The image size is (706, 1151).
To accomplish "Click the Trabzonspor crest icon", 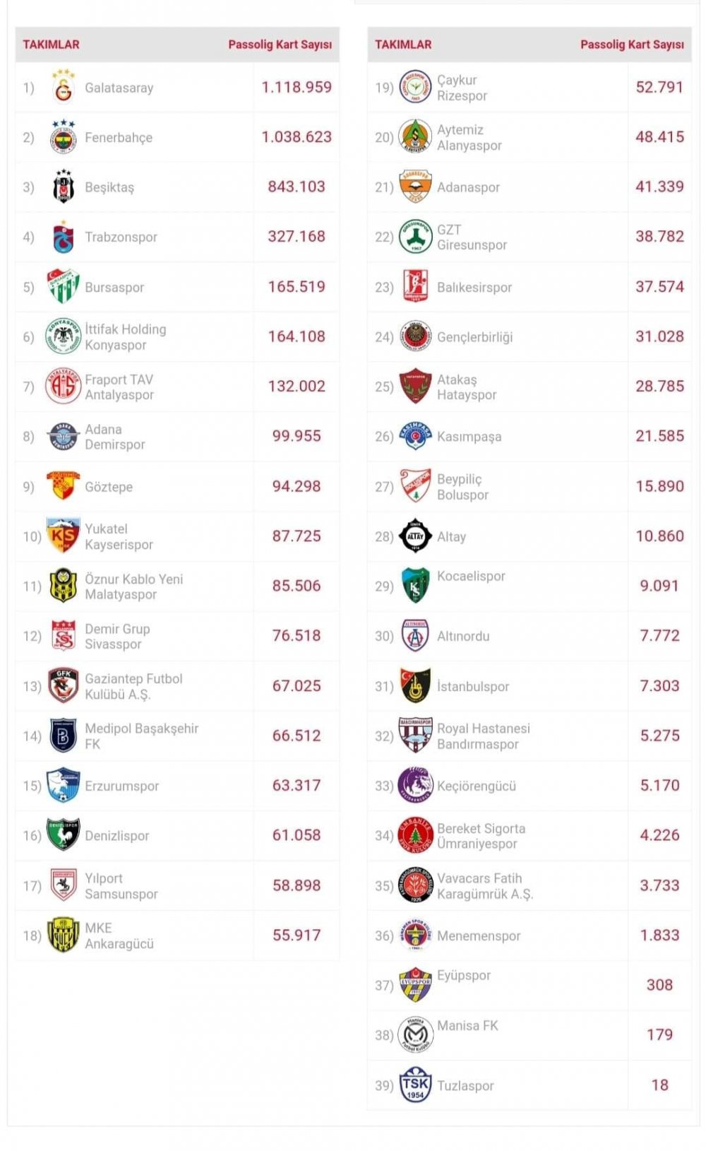I will [64, 237].
